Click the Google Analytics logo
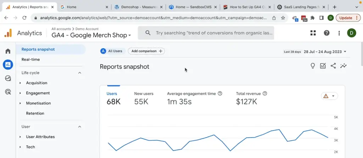363x158 pixels. tap(8, 33)
